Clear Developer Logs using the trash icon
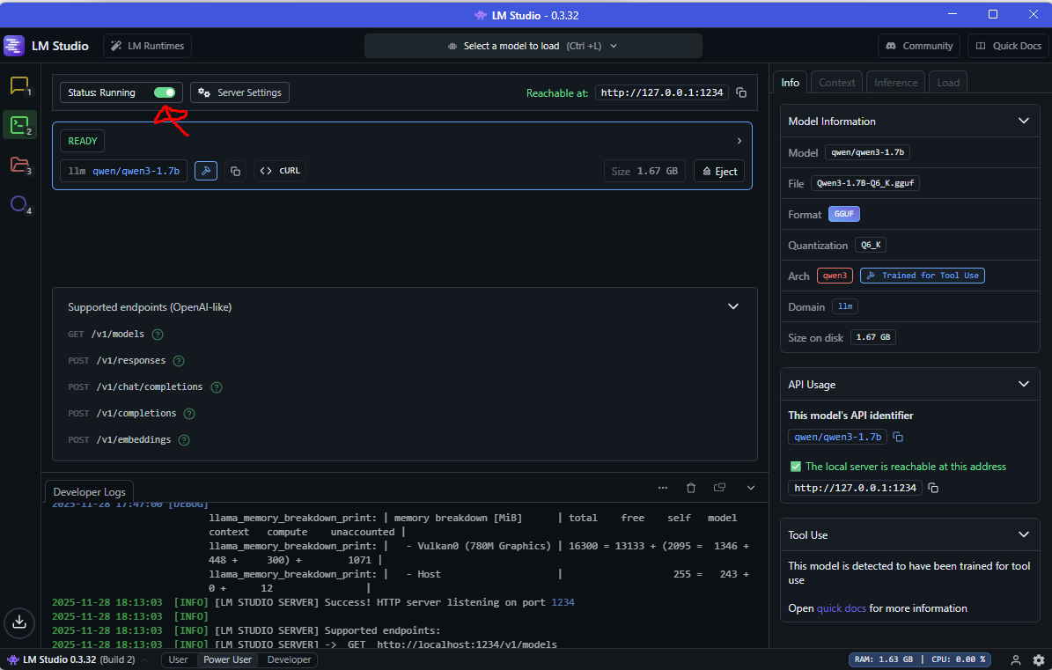Viewport: 1052px width, 670px height. (691, 487)
